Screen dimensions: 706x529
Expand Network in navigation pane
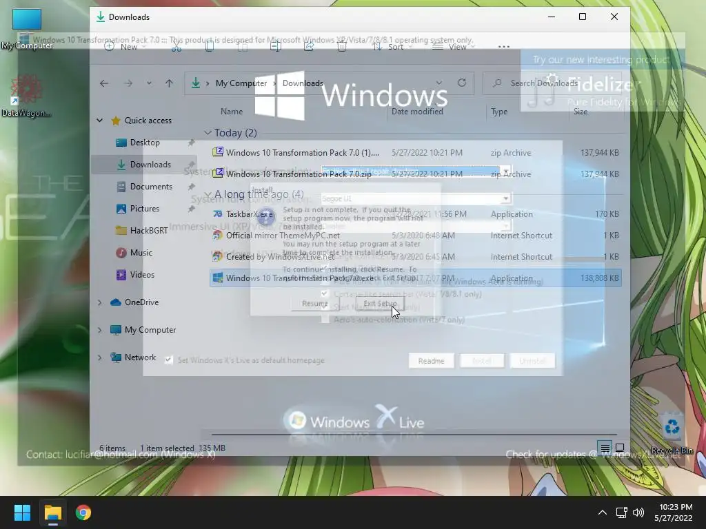click(x=99, y=357)
